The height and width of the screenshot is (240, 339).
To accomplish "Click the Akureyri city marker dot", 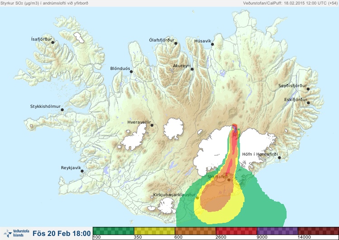I will (x=192, y=69).
